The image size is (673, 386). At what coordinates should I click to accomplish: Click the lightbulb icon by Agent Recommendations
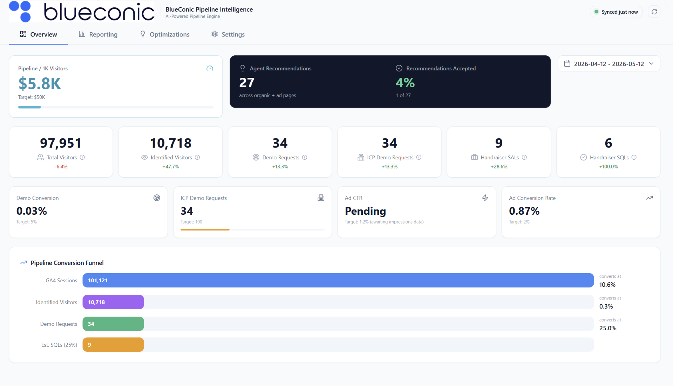point(243,68)
